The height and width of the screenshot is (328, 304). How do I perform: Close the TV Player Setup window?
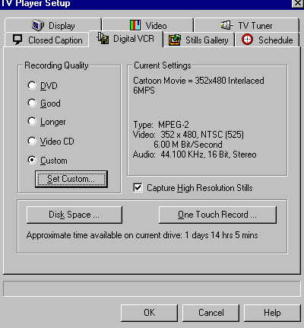click(x=297, y=3)
